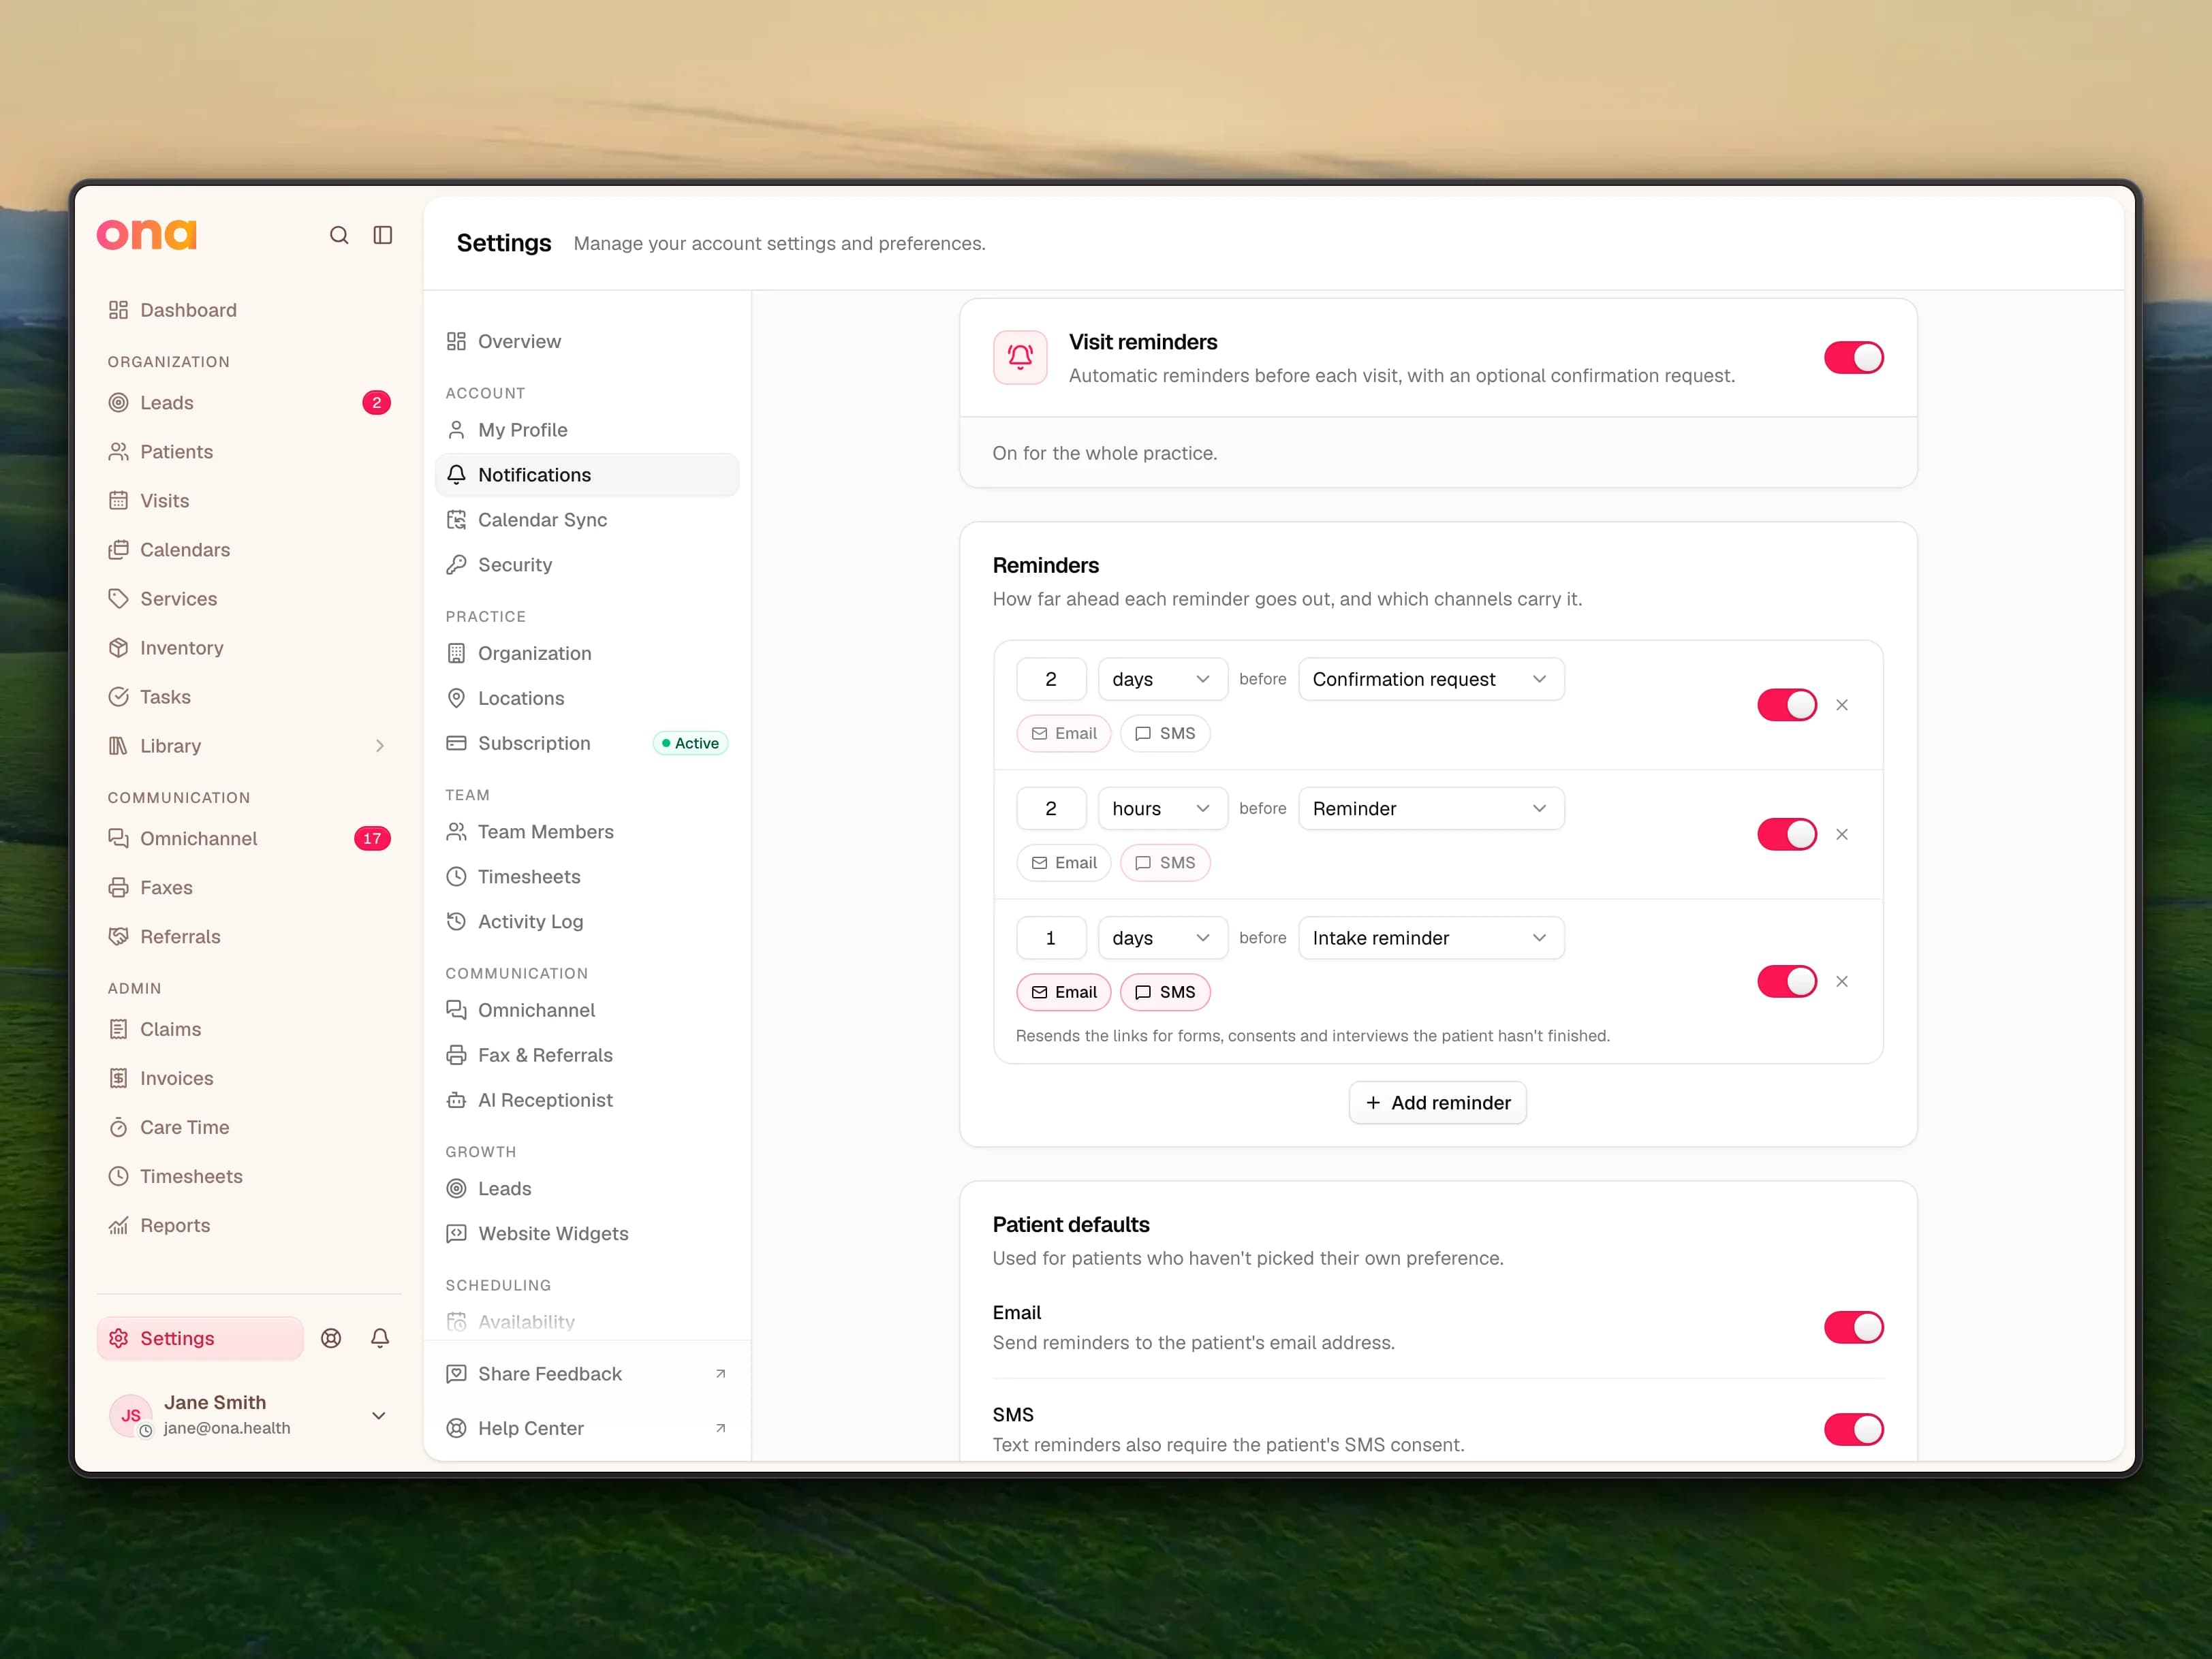Open the Reminder type dropdown
Image resolution: width=2212 pixels, height=1659 pixels.
pyautogui.click(x=1431, y=808)
